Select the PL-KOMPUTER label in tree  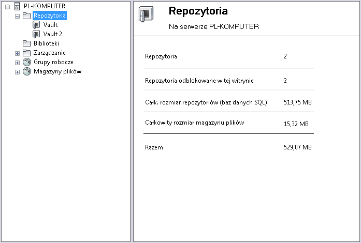pos(45,6)
